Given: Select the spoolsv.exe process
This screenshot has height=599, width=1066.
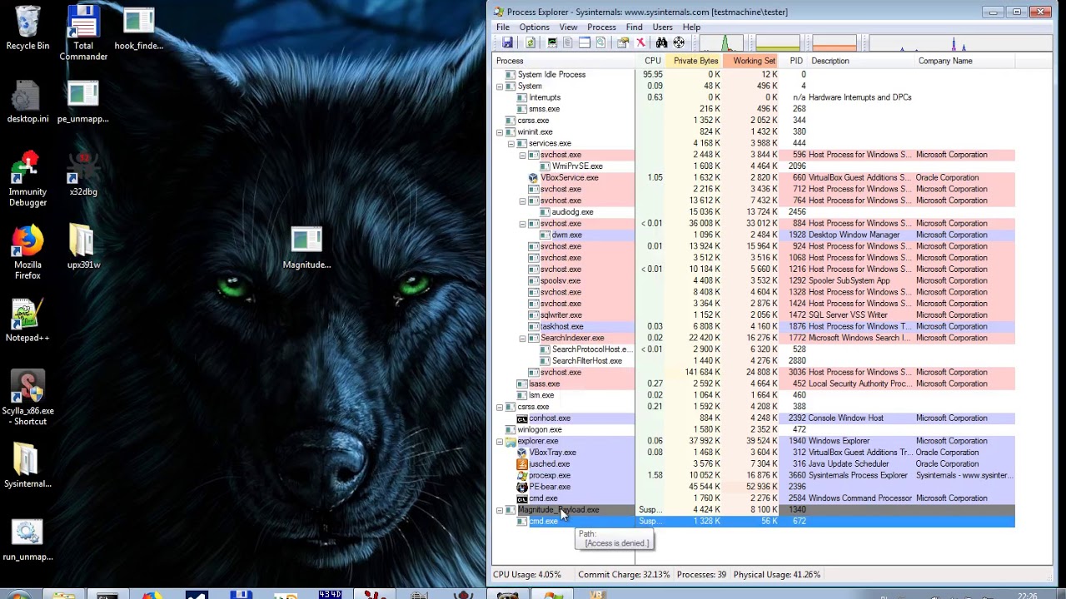Looking at the screenshot, I should (754, 280).
